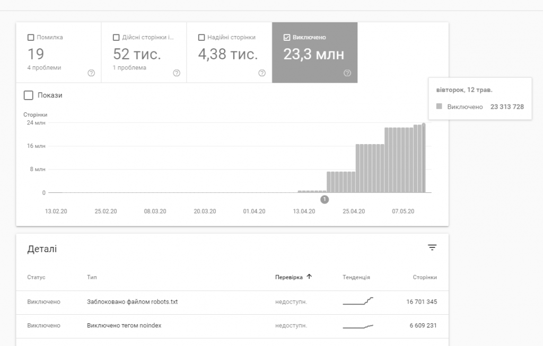Click help icon in Надійні сторінки card
Viewport: 543px width, 346px height.
[x=261, y=73]
